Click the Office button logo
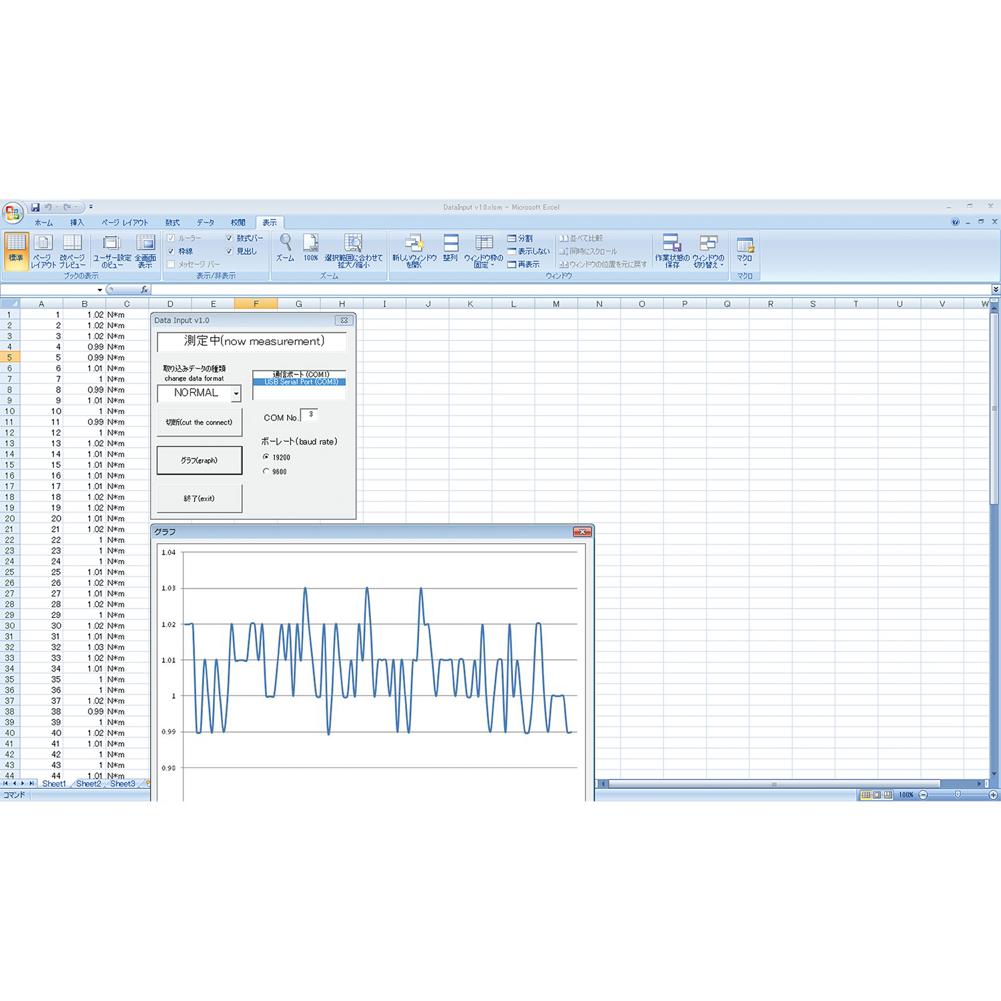The width and height of the screenshot is (1001, 1001). tap(12, 213)
